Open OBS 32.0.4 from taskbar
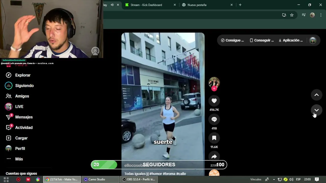 139,179
